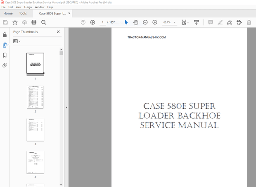The height and width of the screenshot is (187, 256).
Task: Click the Save file icon
Action: point(5,22)
